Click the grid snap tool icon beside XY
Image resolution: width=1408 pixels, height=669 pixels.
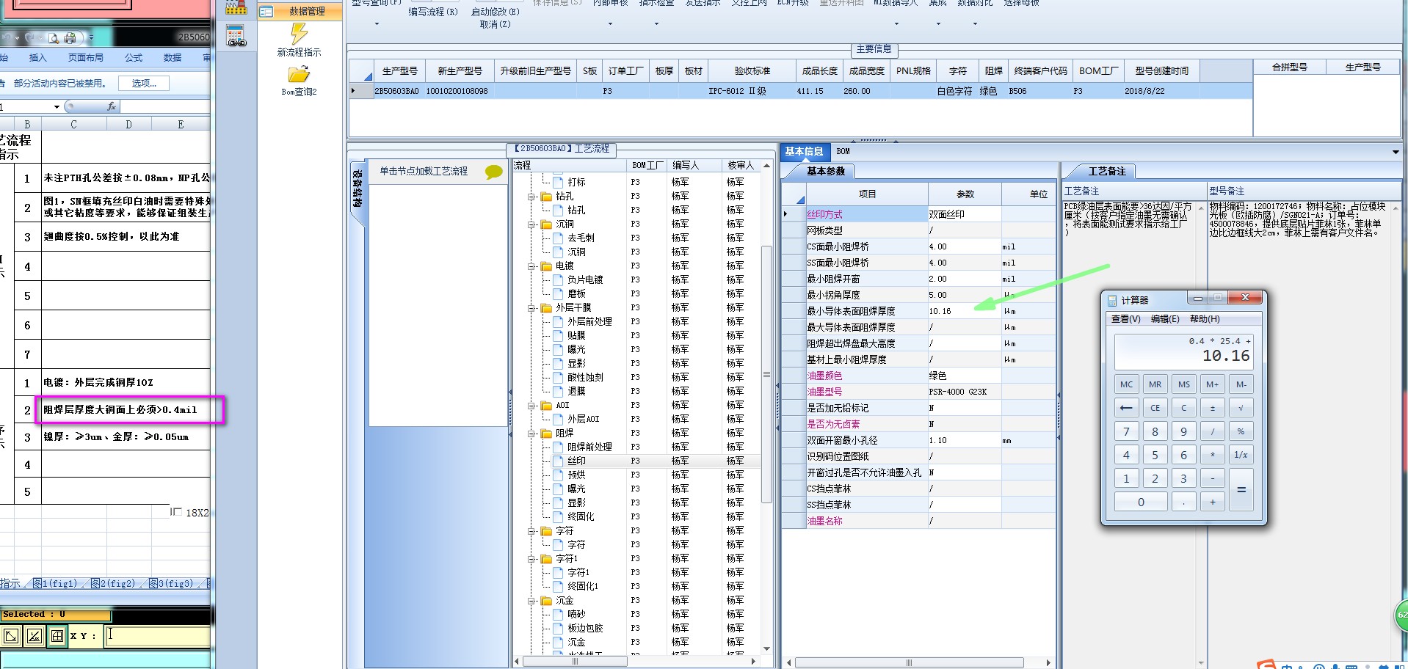point(58,636)
